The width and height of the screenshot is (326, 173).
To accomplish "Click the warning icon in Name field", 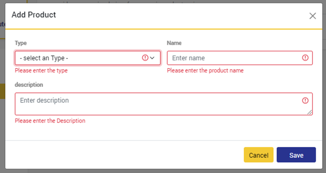I will click(305, 58).
